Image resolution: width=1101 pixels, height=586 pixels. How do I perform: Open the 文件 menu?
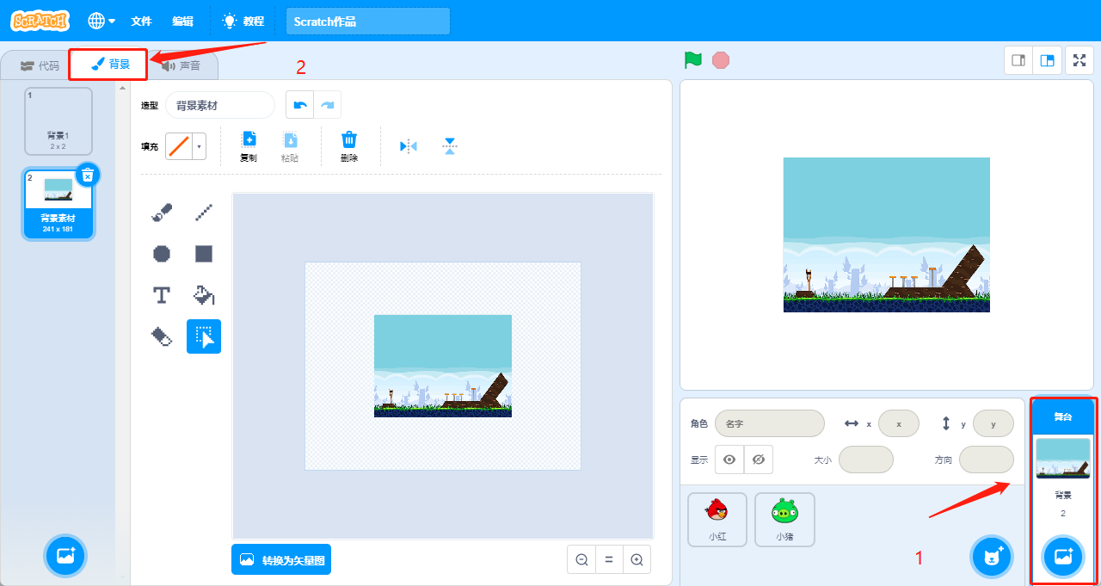pyautogui.click(x=141, y=21)
